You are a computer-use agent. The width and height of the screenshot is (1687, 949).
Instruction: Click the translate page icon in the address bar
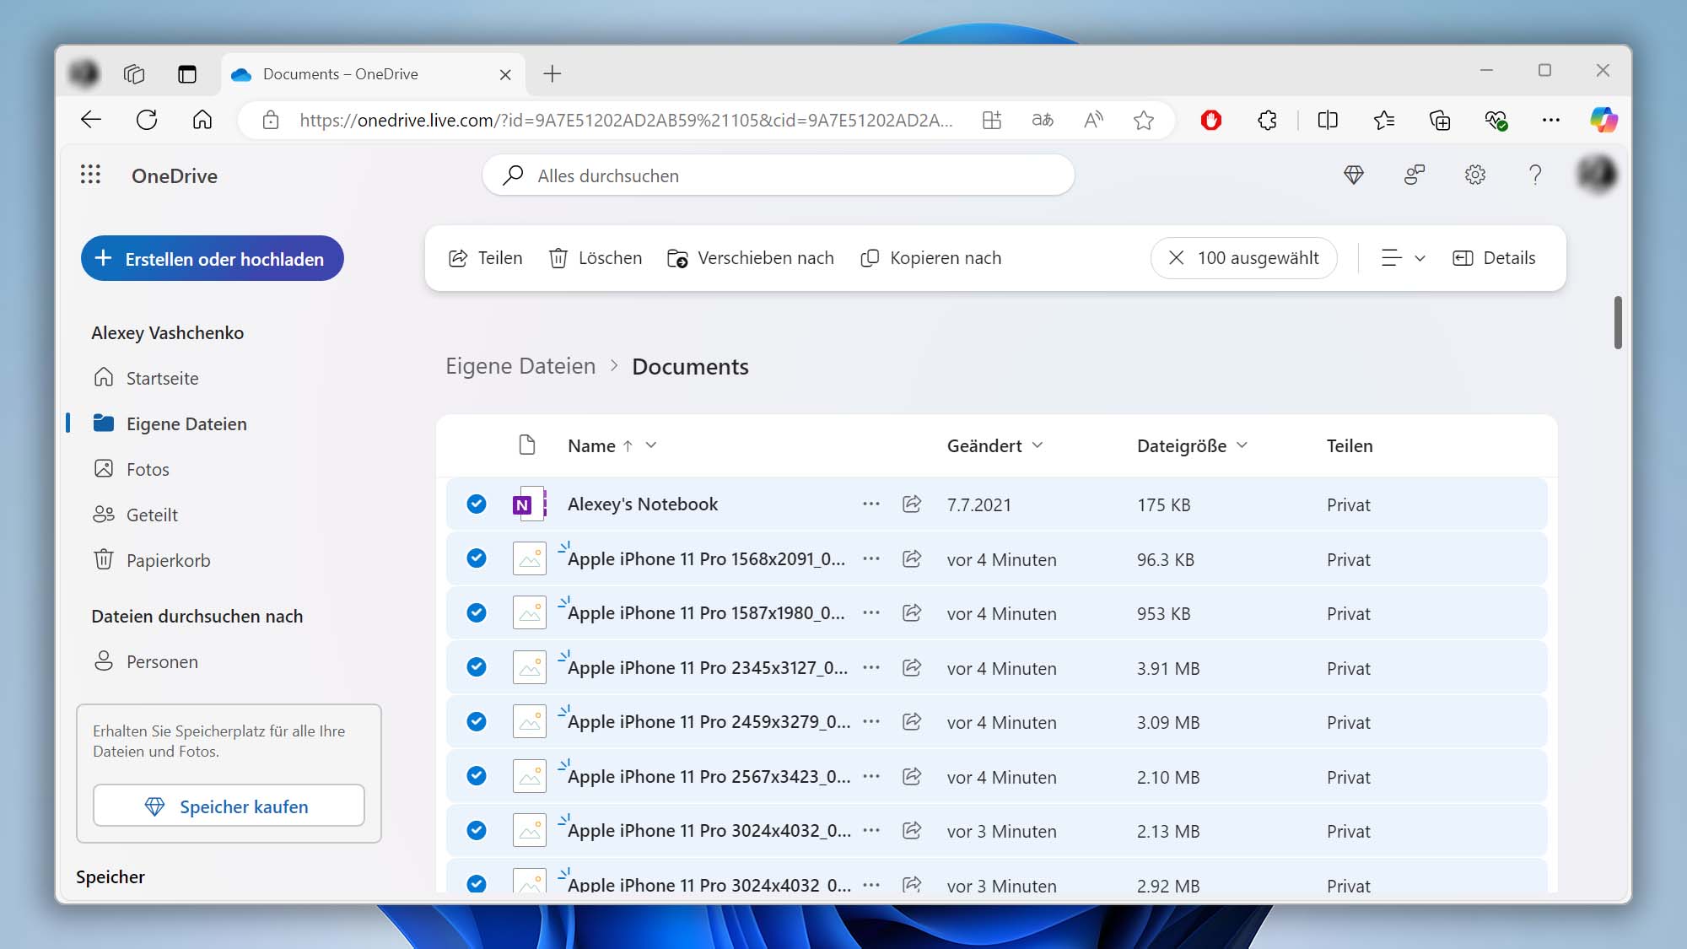(1043, 120)
